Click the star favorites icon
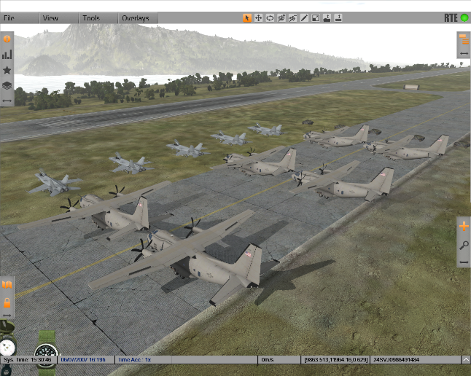Screen dimensions: 471x376 (x=7, y=70)
